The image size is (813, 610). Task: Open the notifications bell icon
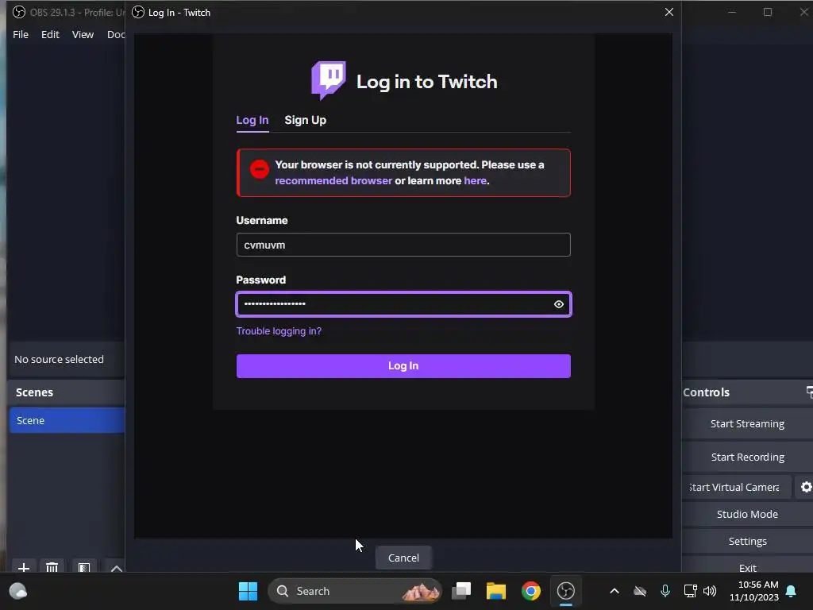tap(791, 591)
